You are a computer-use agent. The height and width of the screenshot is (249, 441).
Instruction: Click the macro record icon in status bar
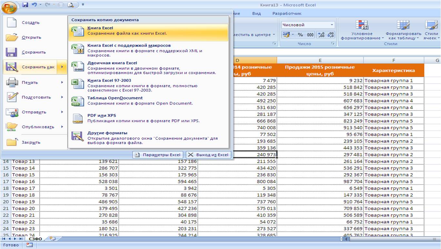click(29, 245)
